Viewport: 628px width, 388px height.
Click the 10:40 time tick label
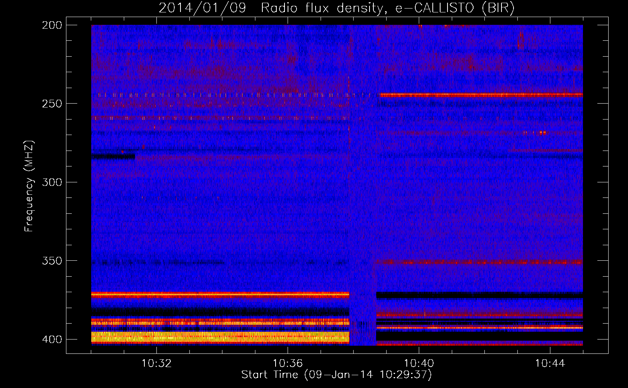pos(419,364)
